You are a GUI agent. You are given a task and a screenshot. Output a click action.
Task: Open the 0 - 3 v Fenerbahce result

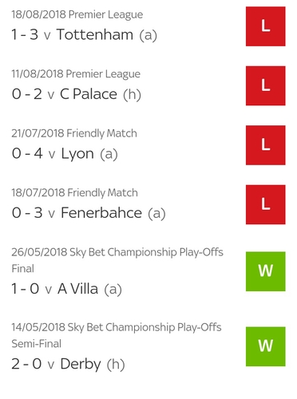tap(89, 213)
